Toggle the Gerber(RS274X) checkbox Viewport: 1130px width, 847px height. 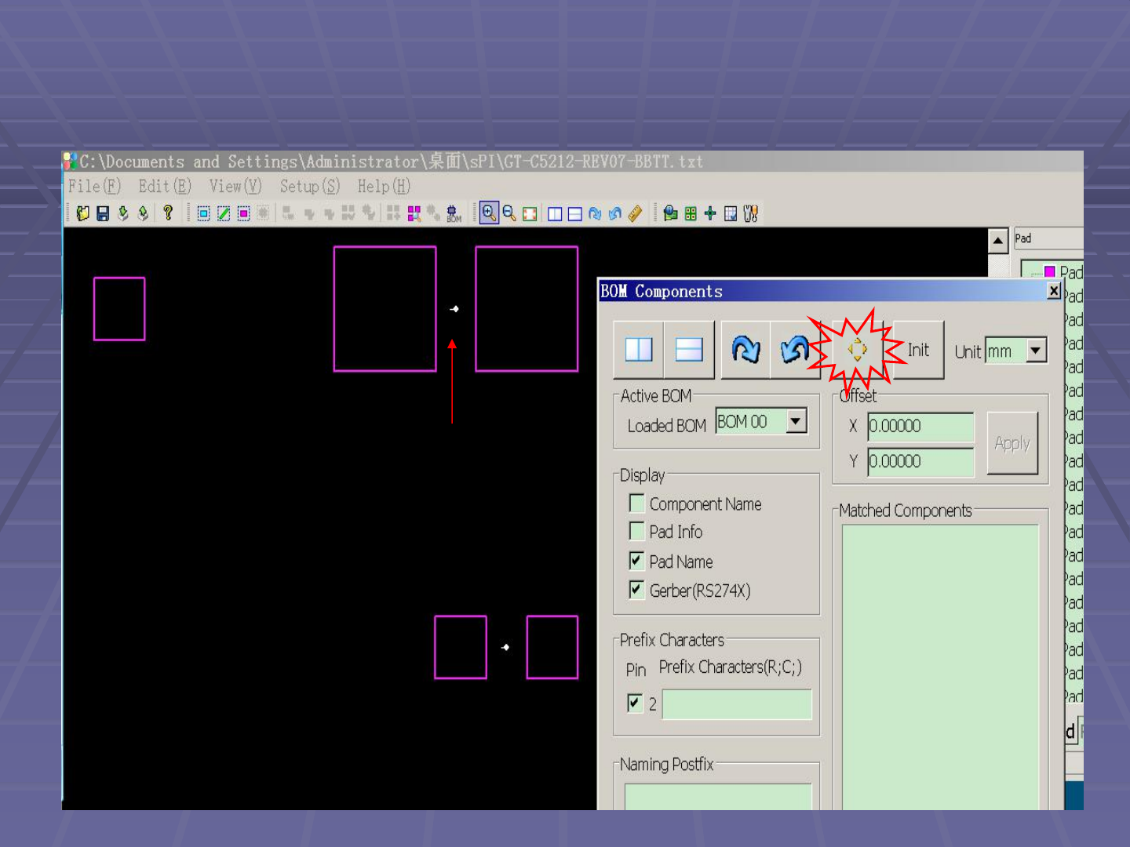pos(637,590)
